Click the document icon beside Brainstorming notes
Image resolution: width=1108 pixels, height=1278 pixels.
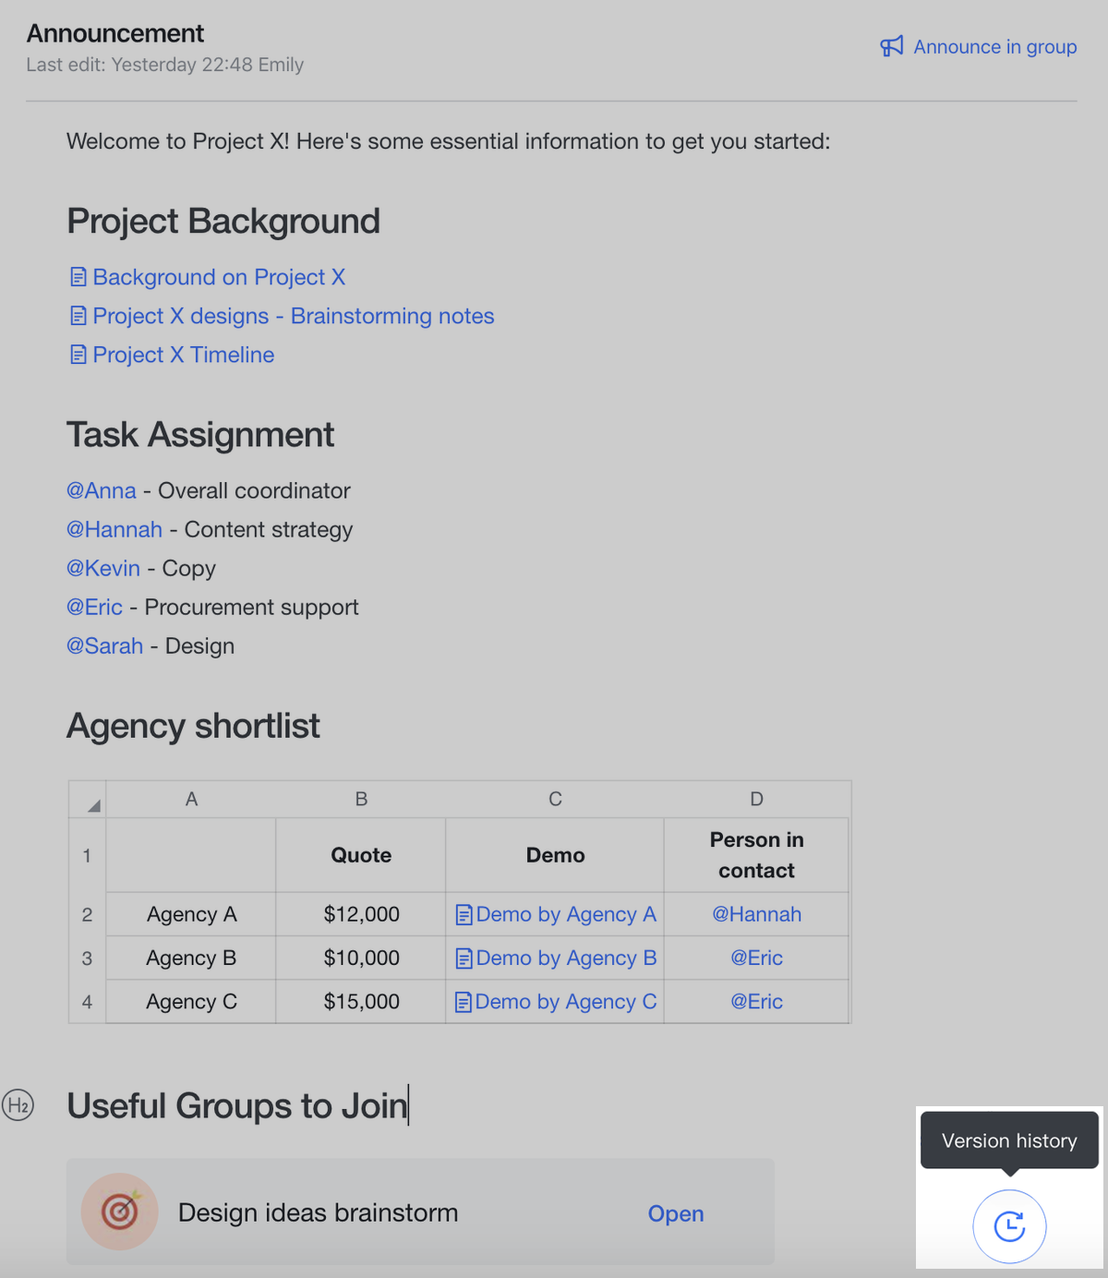[78, 315]
